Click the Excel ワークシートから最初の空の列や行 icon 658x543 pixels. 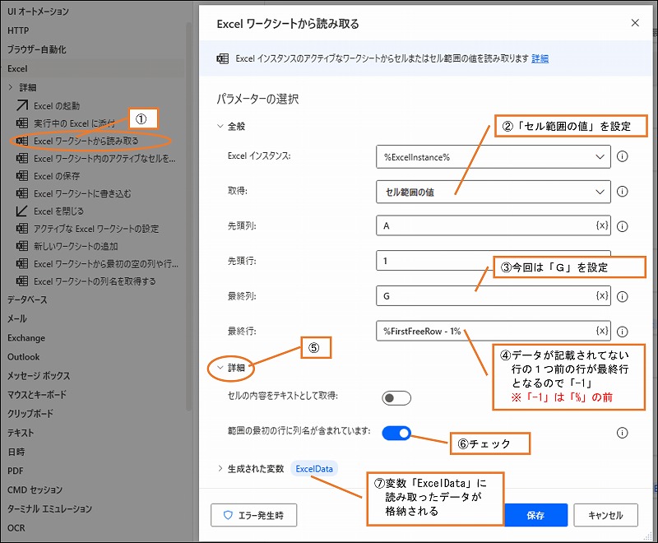22,264
